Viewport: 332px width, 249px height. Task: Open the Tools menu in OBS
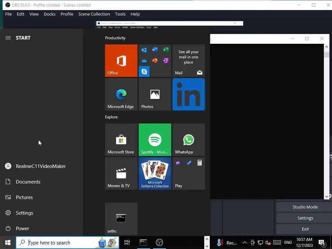pos(120,14)
